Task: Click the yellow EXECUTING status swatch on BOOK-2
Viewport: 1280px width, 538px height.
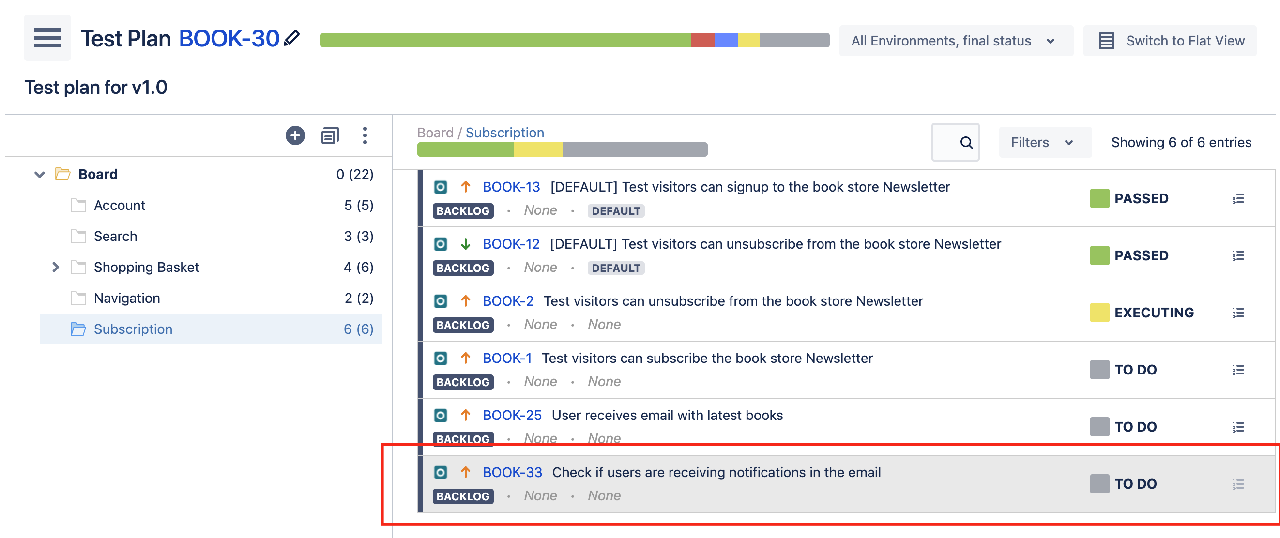Action: click(1099, 313)
